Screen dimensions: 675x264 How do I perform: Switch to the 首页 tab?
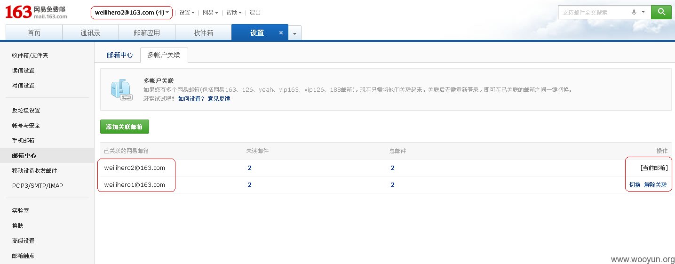pyautogui.click(x=34, y=32)
